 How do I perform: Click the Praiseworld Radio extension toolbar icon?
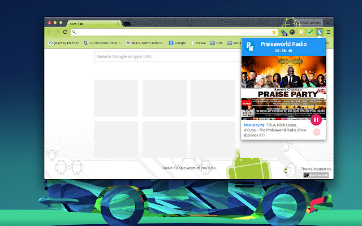point(319,32)
